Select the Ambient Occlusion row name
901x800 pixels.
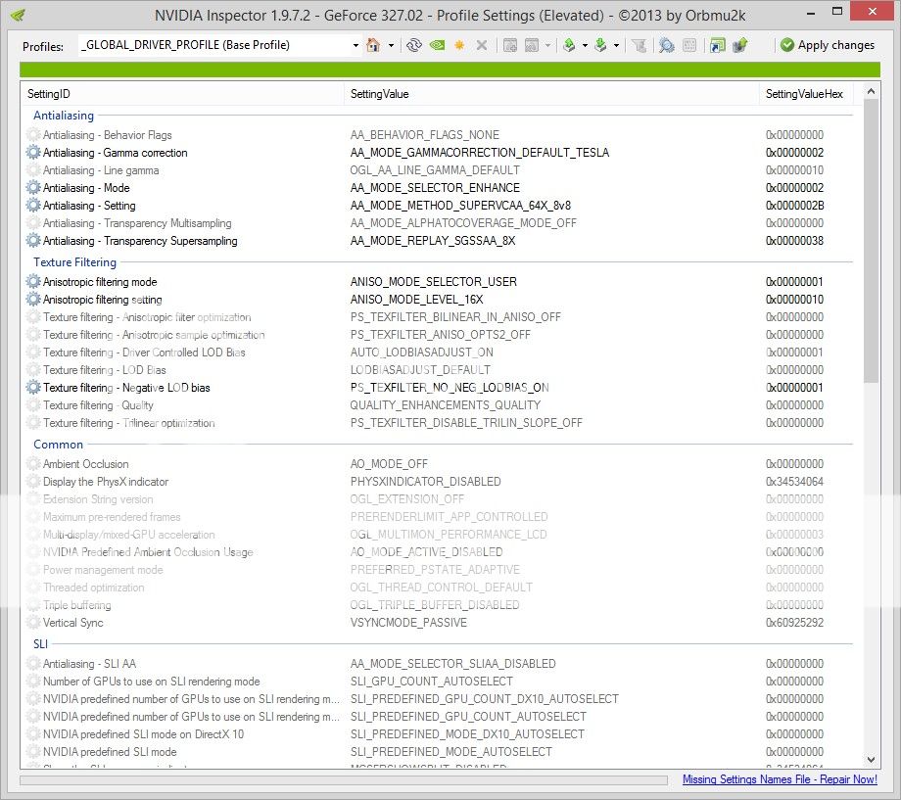click(85, 464)
